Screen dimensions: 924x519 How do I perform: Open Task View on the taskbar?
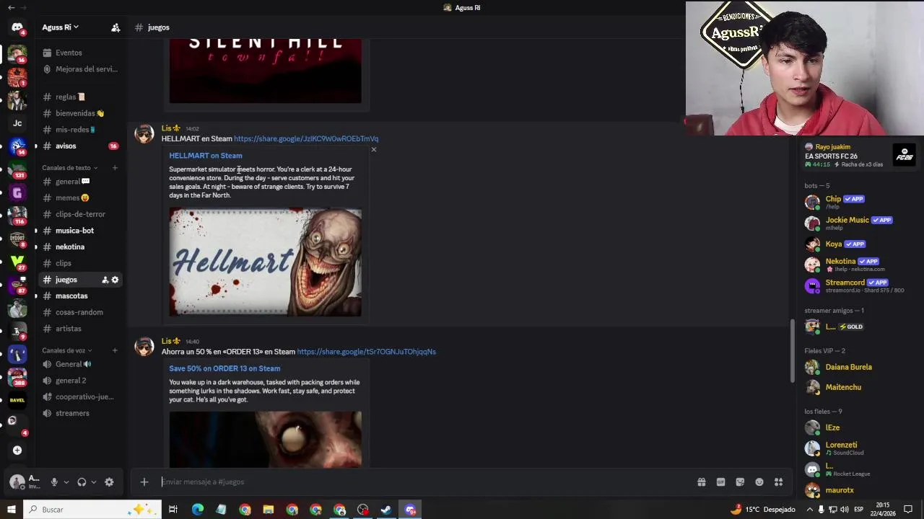(x=173, y=510)
